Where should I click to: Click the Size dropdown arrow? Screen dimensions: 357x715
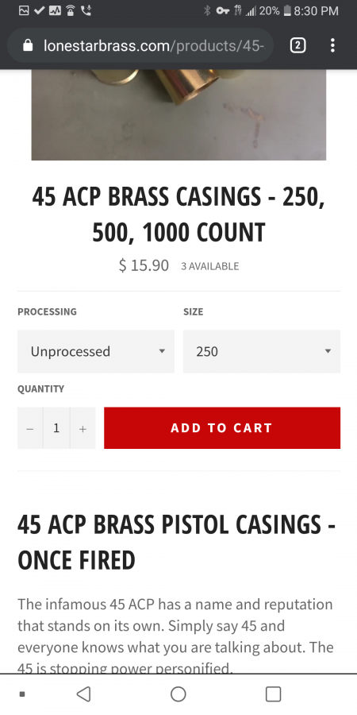[x=328, y=351]
